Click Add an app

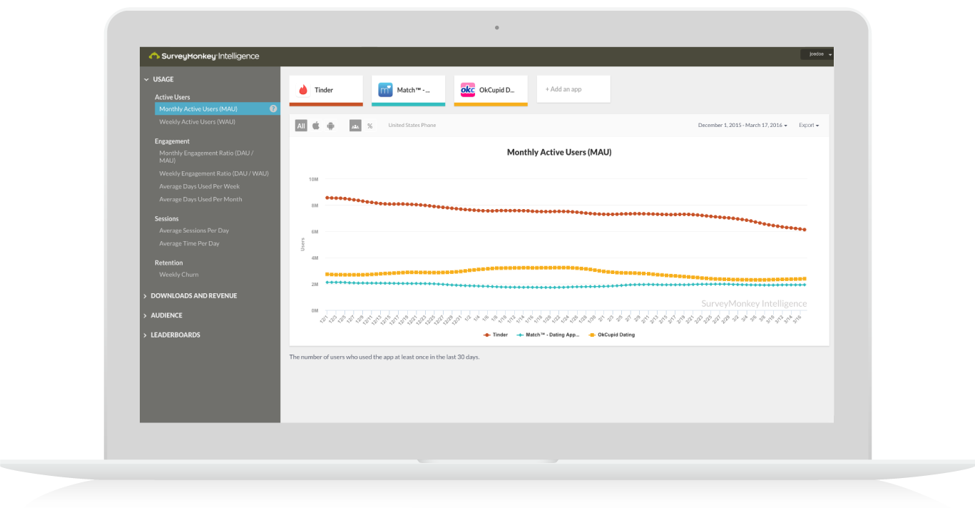pos(573,89)
